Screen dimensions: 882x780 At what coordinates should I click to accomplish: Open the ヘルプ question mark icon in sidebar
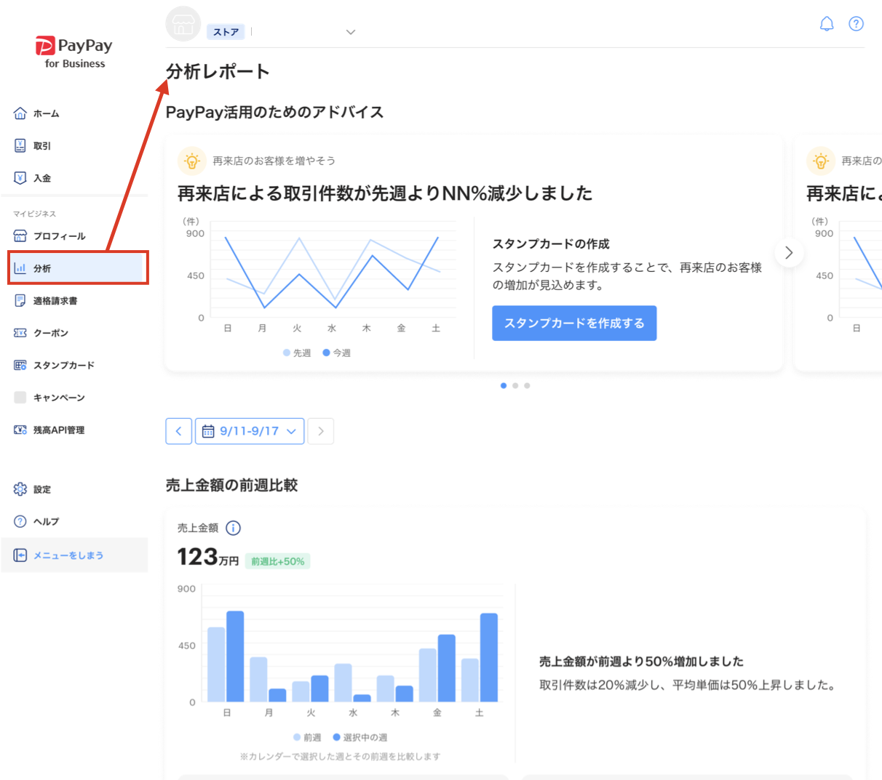tap(20, 521)
